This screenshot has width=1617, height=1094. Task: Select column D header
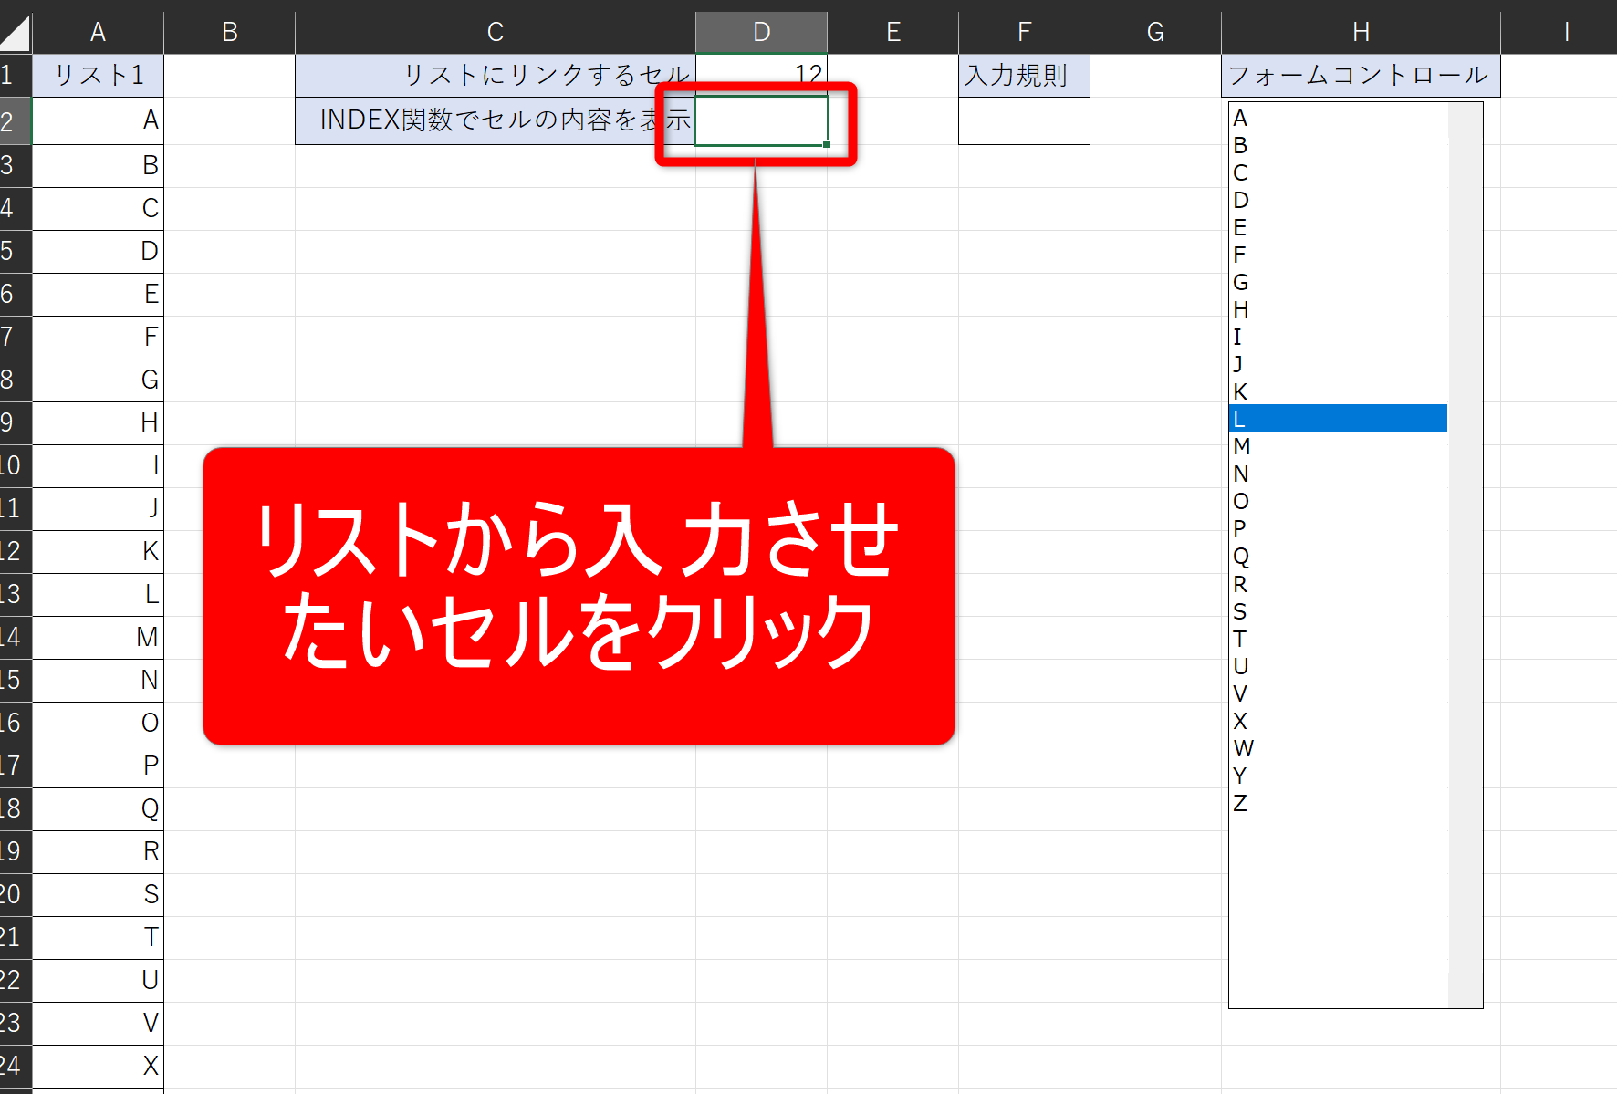click(761, 33)
